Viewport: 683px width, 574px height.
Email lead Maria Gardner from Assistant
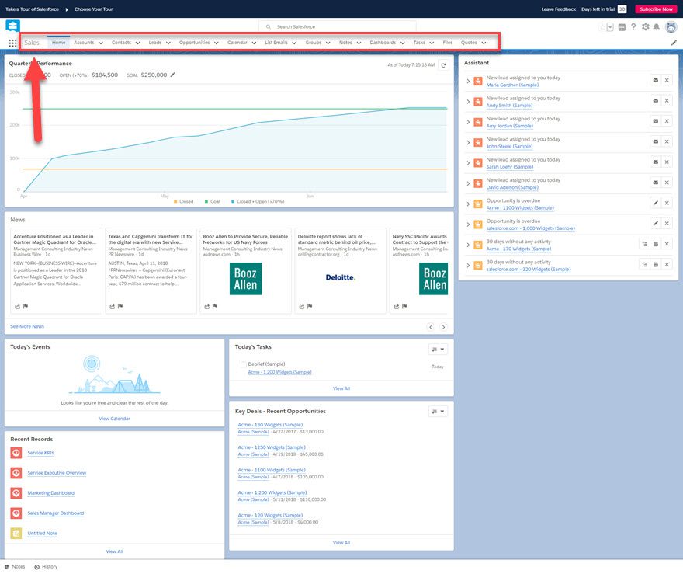point(656,79)
